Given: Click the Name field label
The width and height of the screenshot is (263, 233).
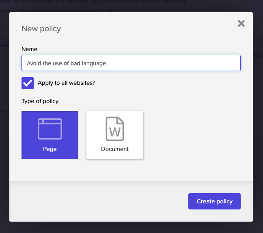Looking at the screenshot, I should click(x=29, y=49).
